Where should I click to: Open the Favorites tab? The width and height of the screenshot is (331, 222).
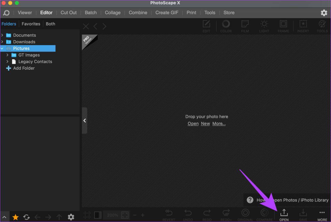pos(31,24)
